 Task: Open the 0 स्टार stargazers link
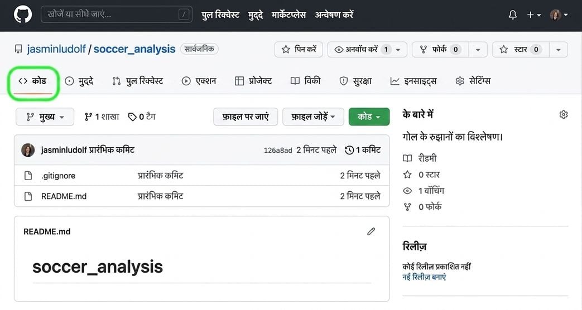[x=421, y=175]
